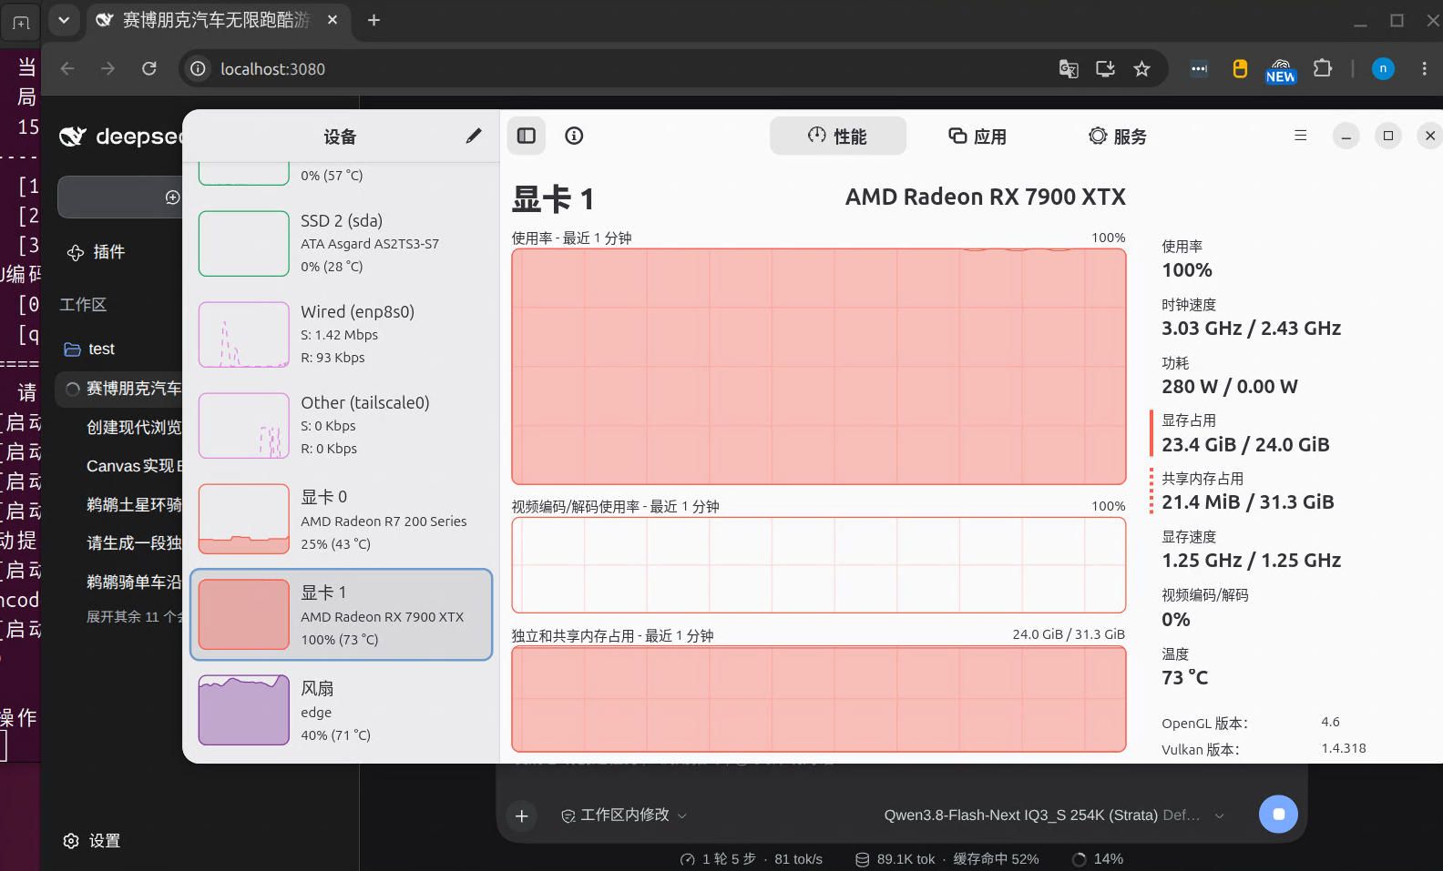Stop generation with the blue stop button
1443x871 pixels.
pyautogui.click(x=1278, y=814)
